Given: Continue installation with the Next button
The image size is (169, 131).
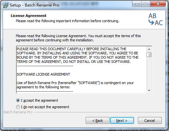Looking at the screenshot, I should (122, 121).
